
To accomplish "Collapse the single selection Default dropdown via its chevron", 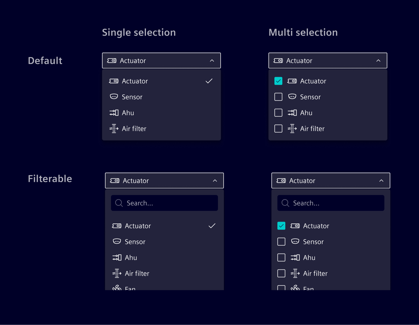I will (x=212, y=61).
